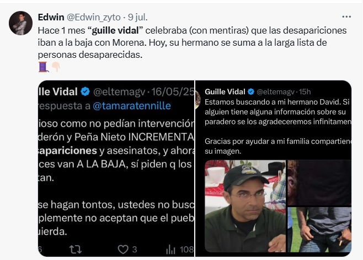Click the blue verified badge beside @eltemagv 16/05/25

85,92
